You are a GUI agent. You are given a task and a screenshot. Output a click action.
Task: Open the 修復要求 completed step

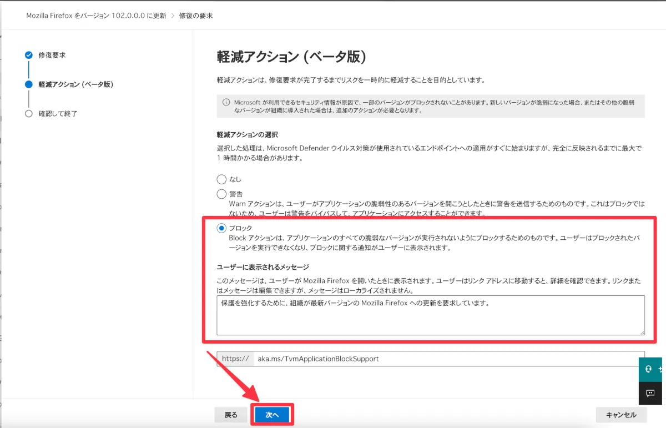click(52, 55)
